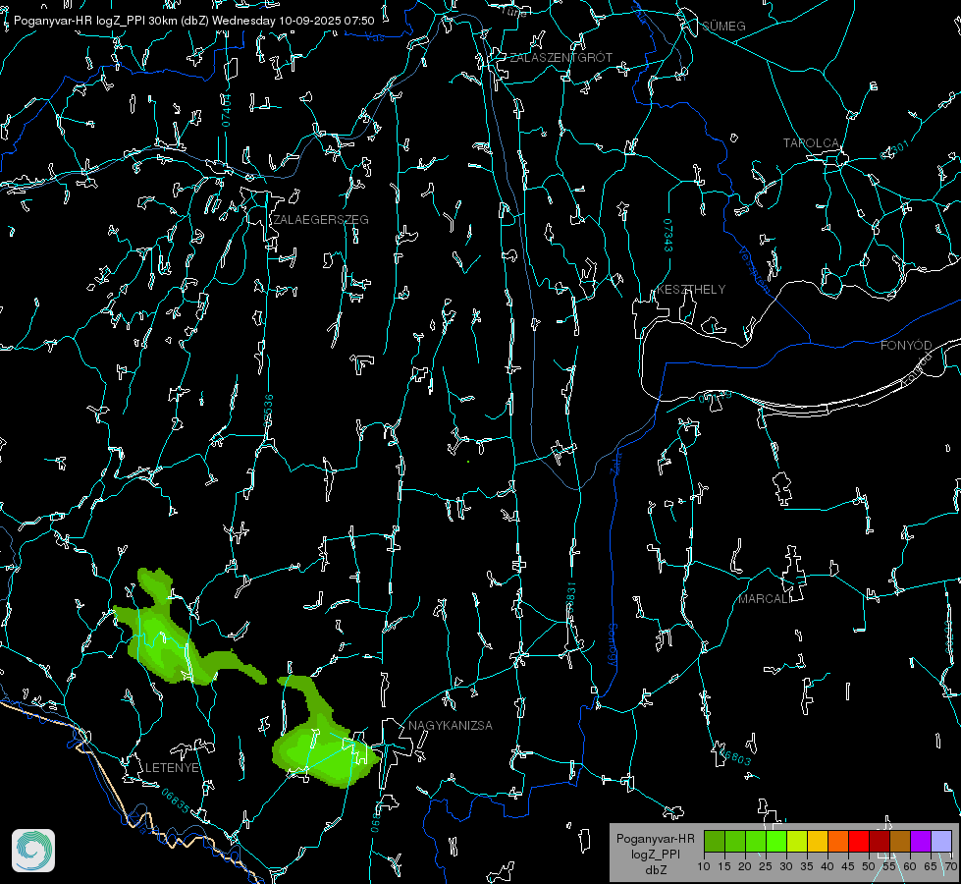Click road number 06835 label
Viewport: 961px width, 884px height.
point(176,801)
